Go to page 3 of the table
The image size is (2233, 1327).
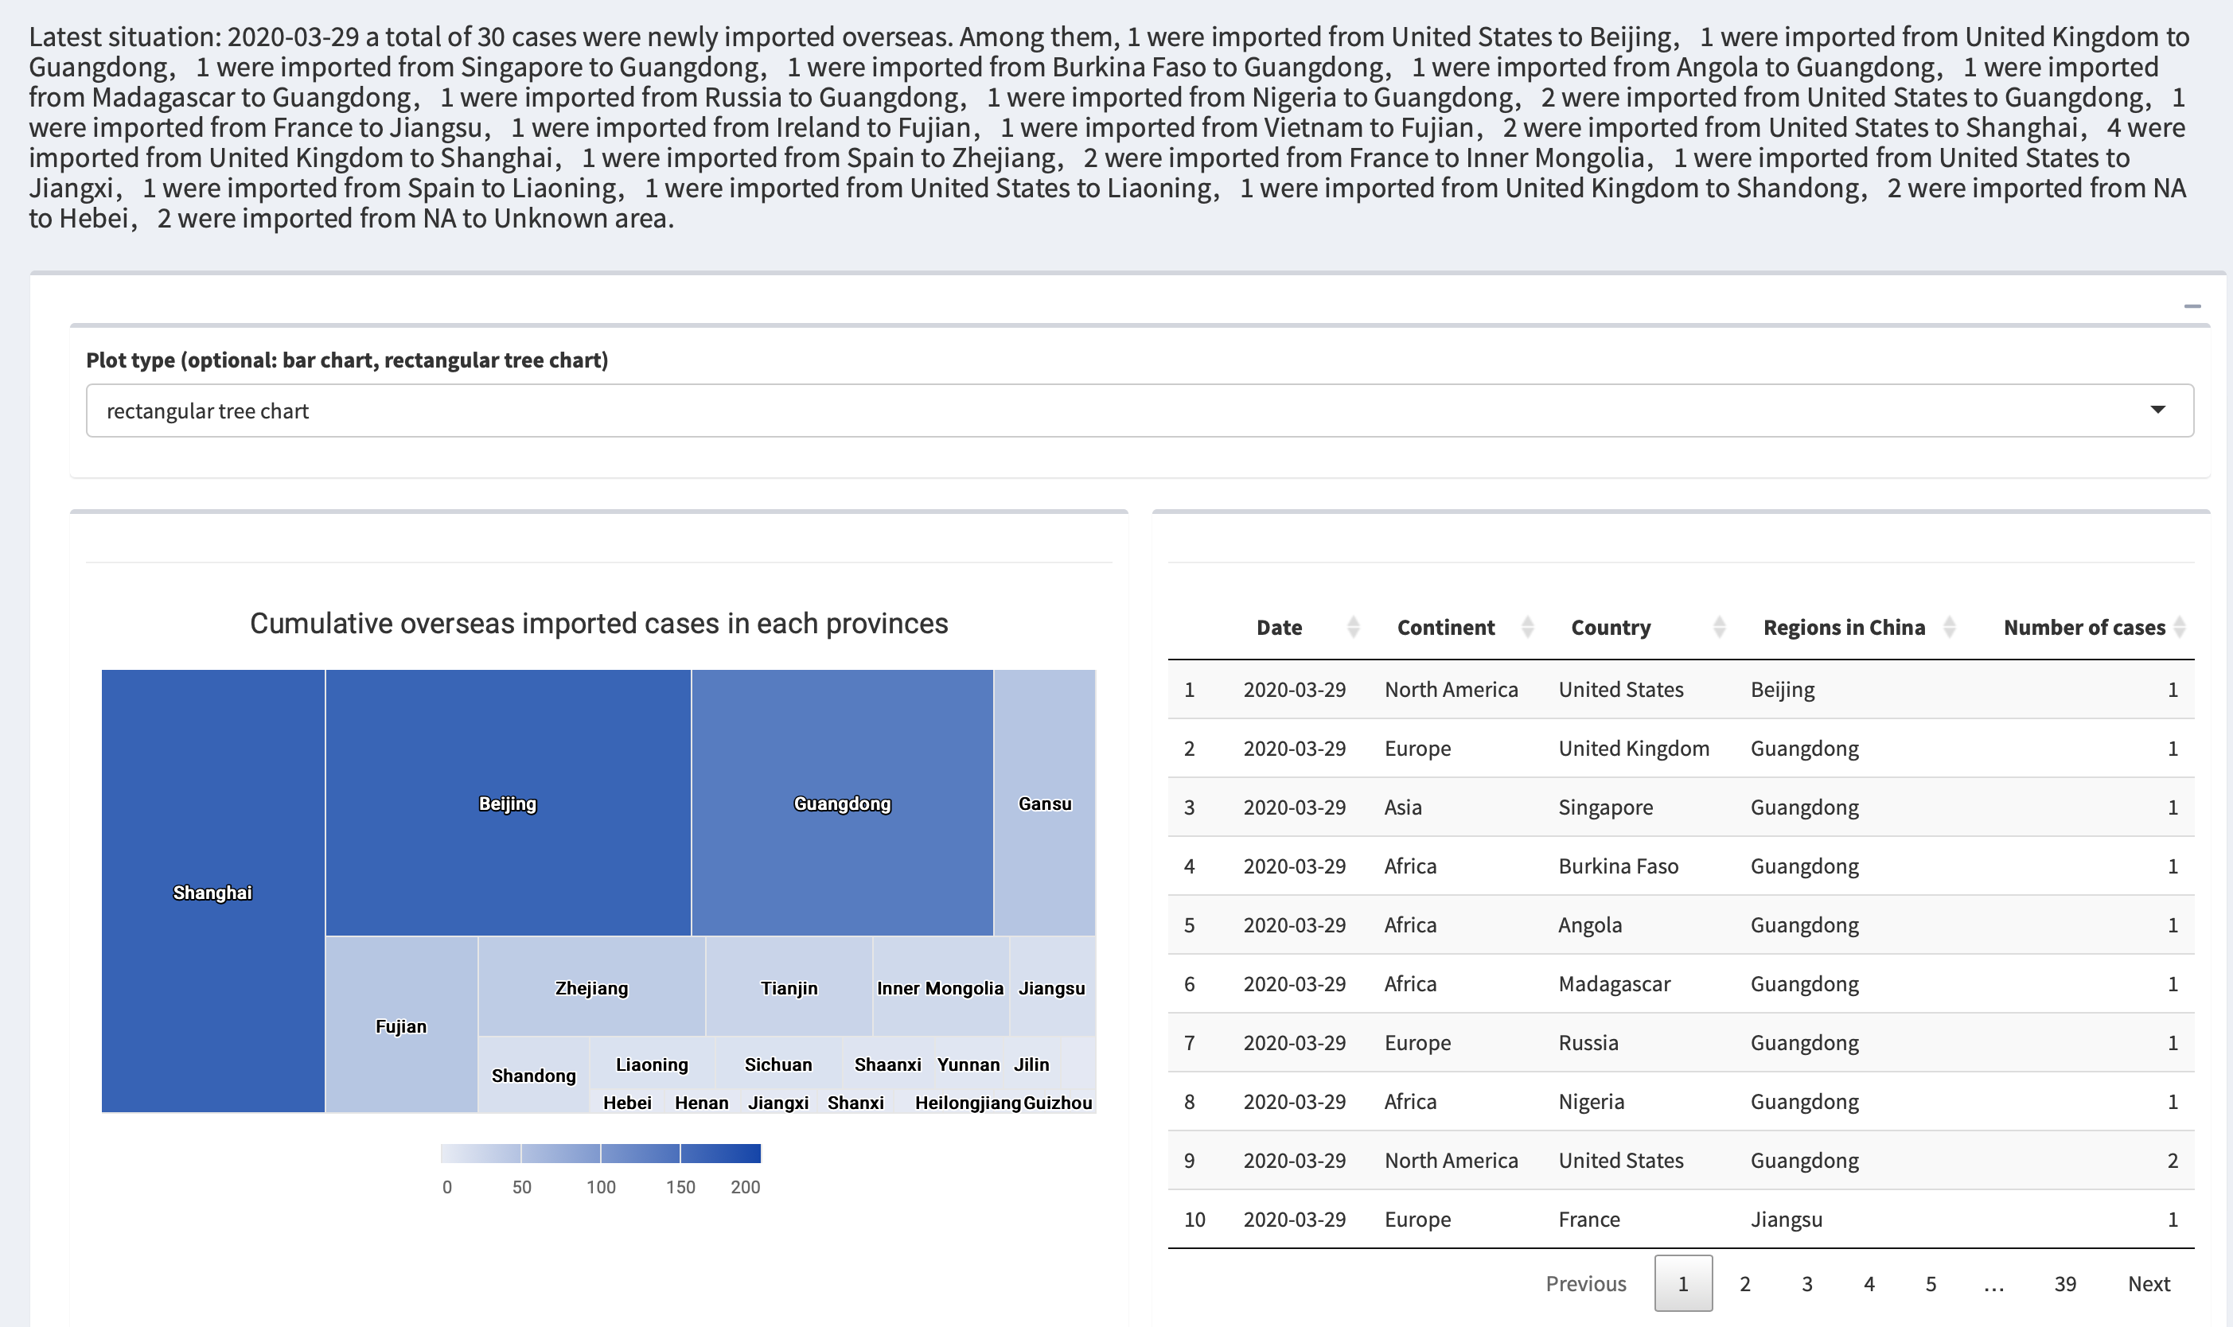coord(1806,1283)
